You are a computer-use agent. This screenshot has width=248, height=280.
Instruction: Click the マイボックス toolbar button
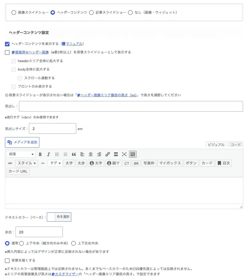click(170, 163)
